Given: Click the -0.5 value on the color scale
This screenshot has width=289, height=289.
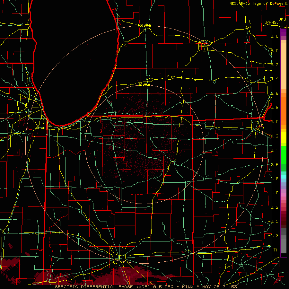Looking at the screenshot, I should pyautogui.click(x=273, y=221).
